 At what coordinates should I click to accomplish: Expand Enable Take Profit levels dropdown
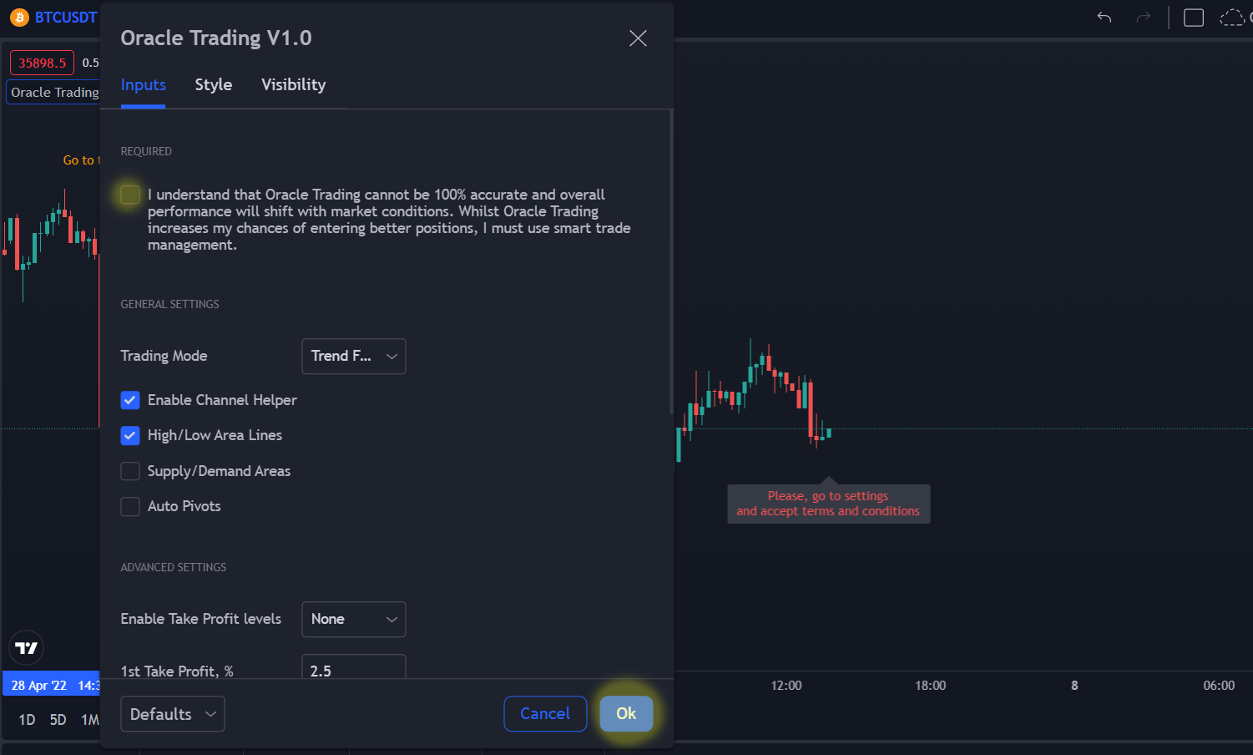[x=353, y=619]
